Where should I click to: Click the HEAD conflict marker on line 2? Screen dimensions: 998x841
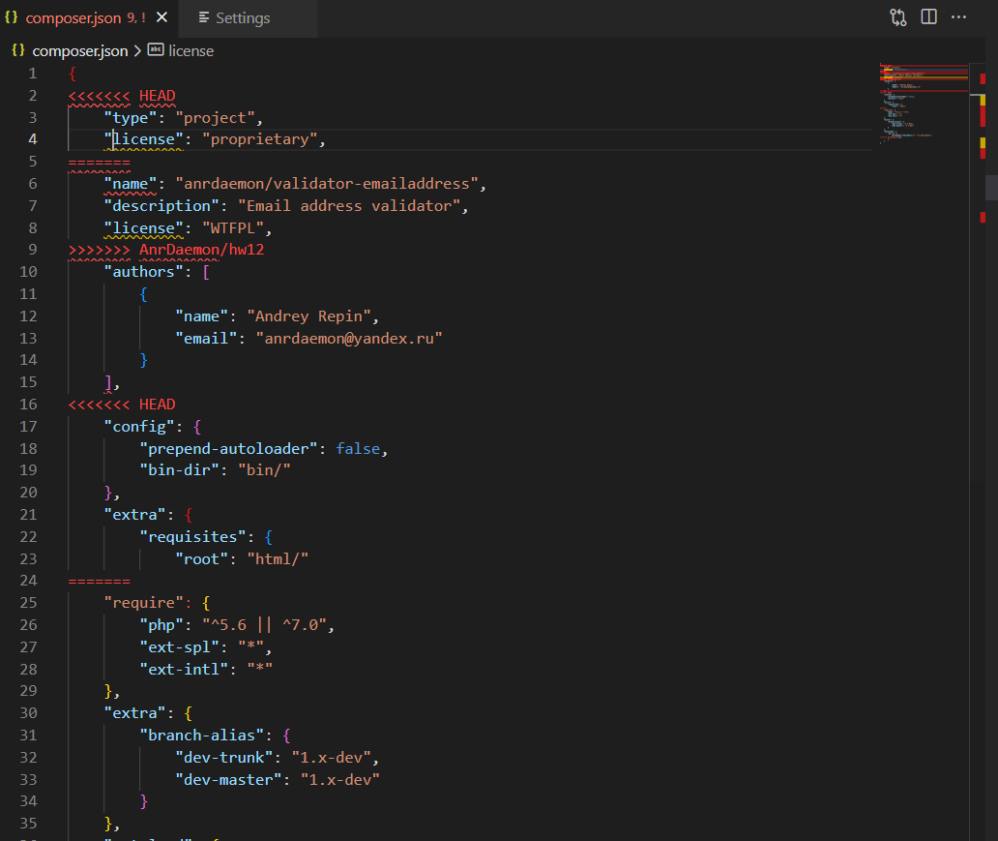(122, 95)
